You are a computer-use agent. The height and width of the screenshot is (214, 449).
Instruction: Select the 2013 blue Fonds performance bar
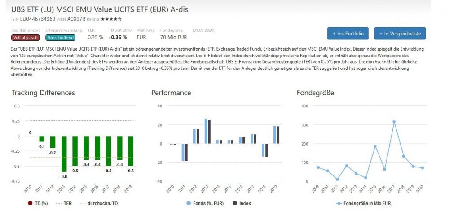click(x=206, y=131)
